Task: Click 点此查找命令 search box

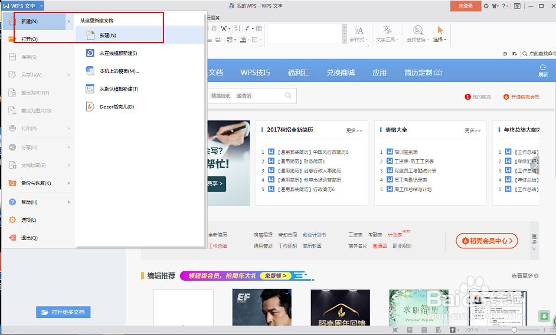Action: [x=539, y=54]
